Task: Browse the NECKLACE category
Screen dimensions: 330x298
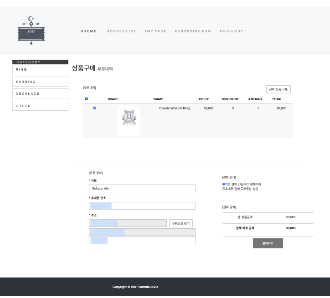Action: pyautogui.click(x=40, y=93)
